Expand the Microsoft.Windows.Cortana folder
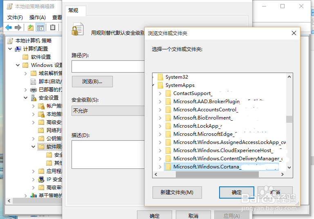The image size is (314, 219). click(160, 167)
